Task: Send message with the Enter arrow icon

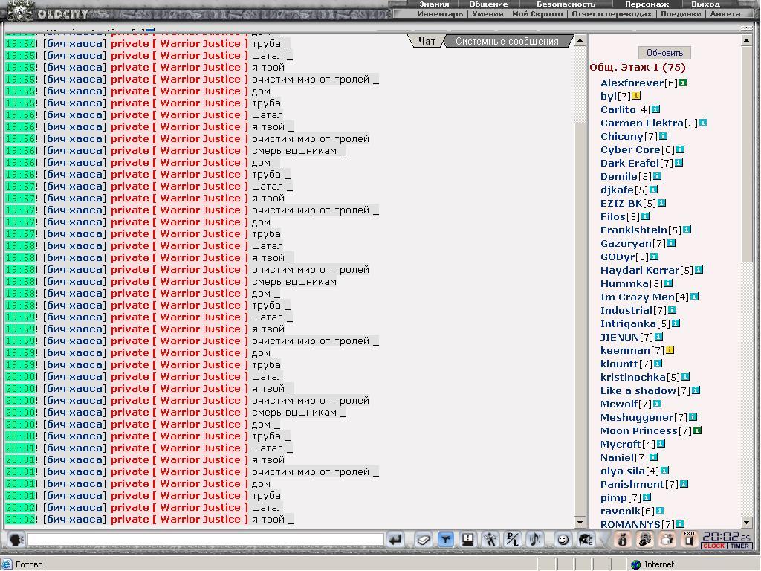Action: click(x=395, y=540)
